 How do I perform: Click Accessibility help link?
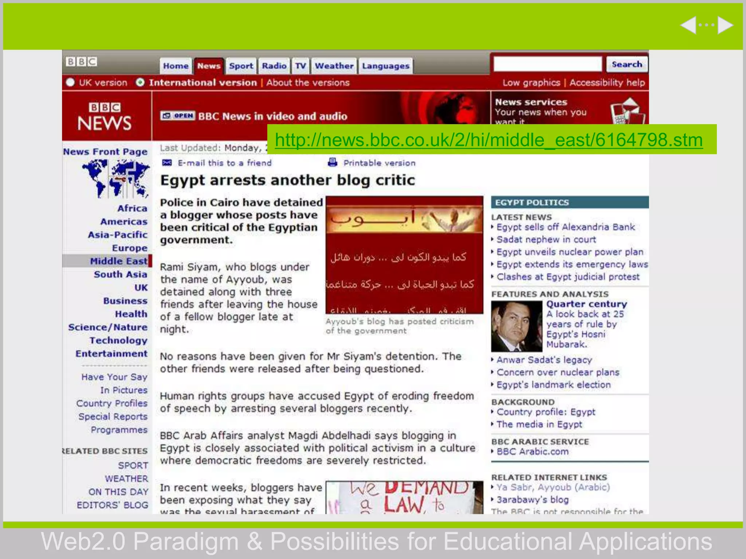point(607,83)
